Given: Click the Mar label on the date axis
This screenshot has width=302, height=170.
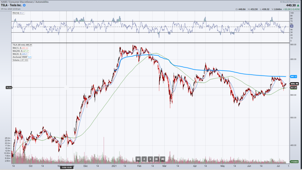Looking at the screenshot, I should coord(164,166).
